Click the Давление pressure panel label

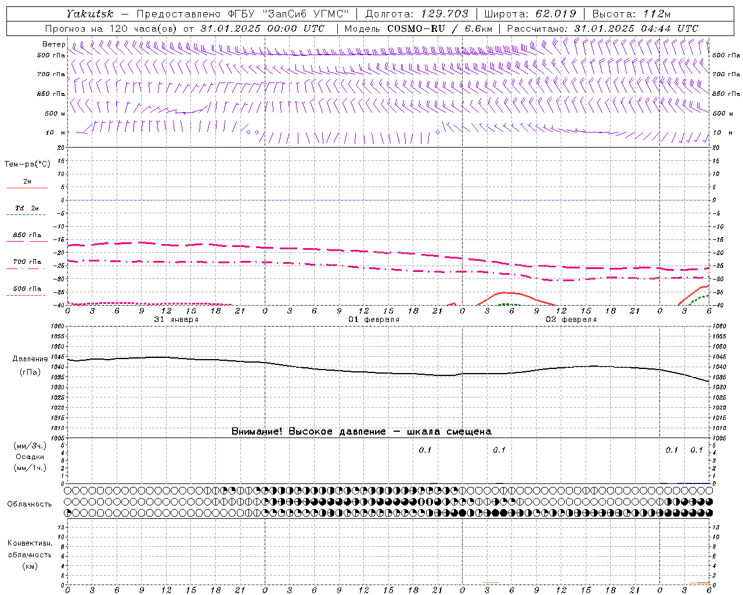[x=30, y=359]
